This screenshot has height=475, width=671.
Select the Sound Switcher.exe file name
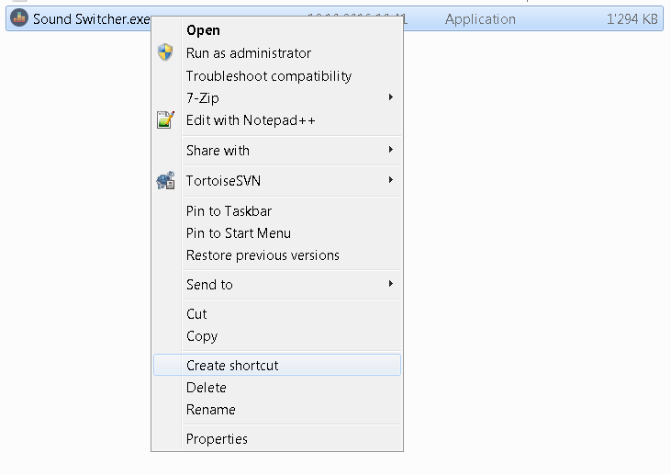(92, 19)
